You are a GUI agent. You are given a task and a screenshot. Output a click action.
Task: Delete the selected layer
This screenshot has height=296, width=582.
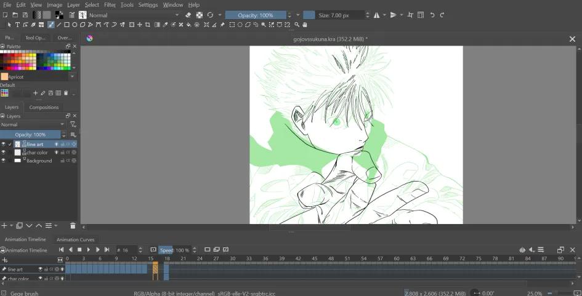(73, 225)
